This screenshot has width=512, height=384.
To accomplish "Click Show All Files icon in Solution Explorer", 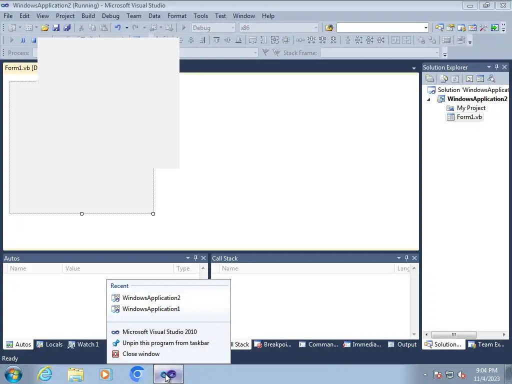I will [x=444, y=78].
